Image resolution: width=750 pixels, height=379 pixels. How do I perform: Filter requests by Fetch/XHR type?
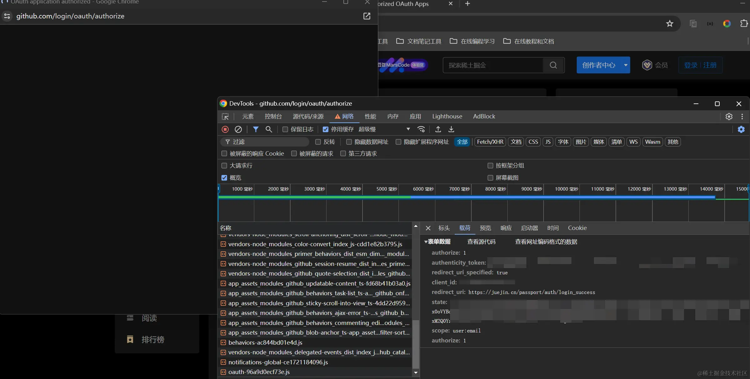click(490, 142)
